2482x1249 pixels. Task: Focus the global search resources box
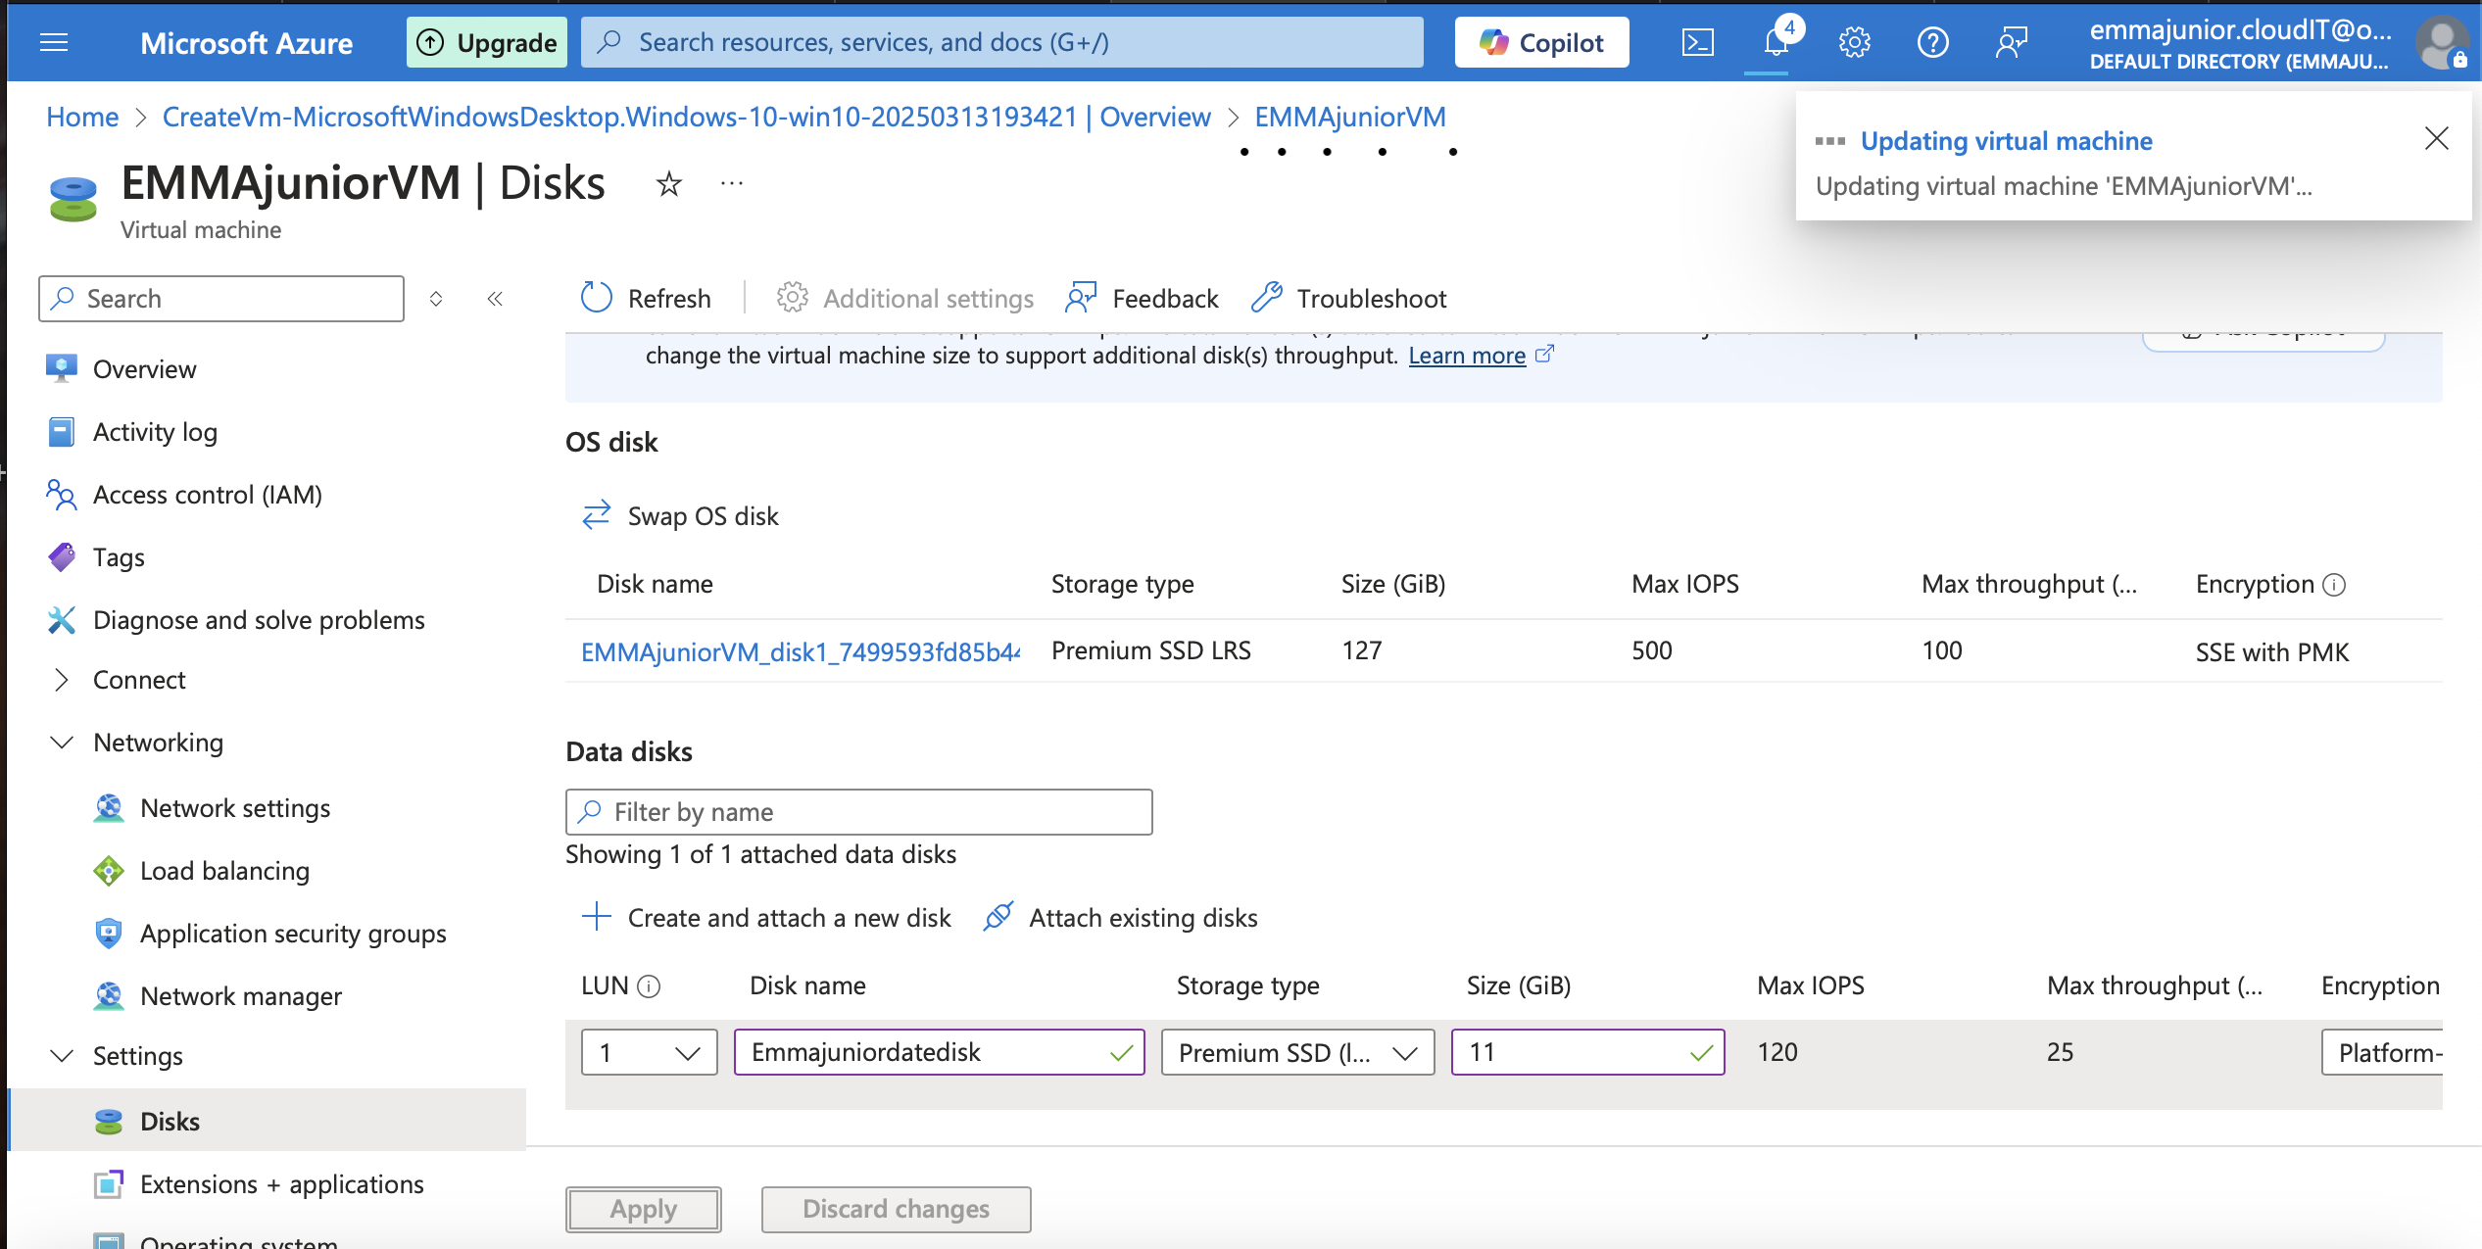tap(1001, 42)
